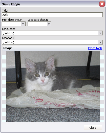Click inside the Last date shown box
This screenshot has width=106, height=133.
[37, 24]
